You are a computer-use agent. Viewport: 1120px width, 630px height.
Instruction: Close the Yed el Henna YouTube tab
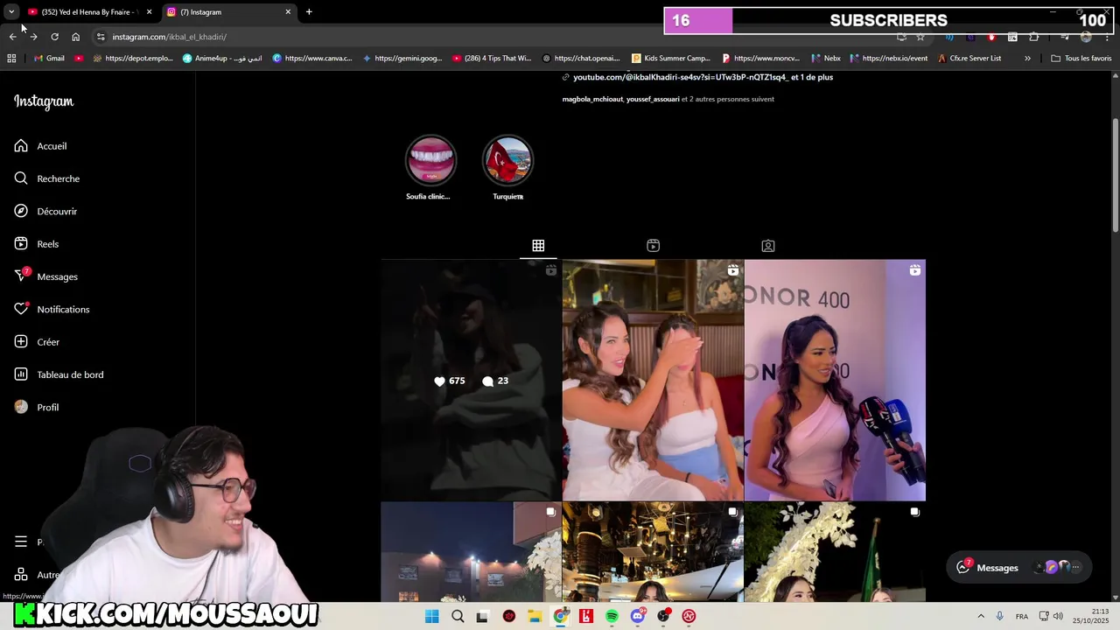(149, 12)
